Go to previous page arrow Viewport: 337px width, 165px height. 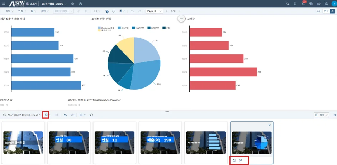167,11
